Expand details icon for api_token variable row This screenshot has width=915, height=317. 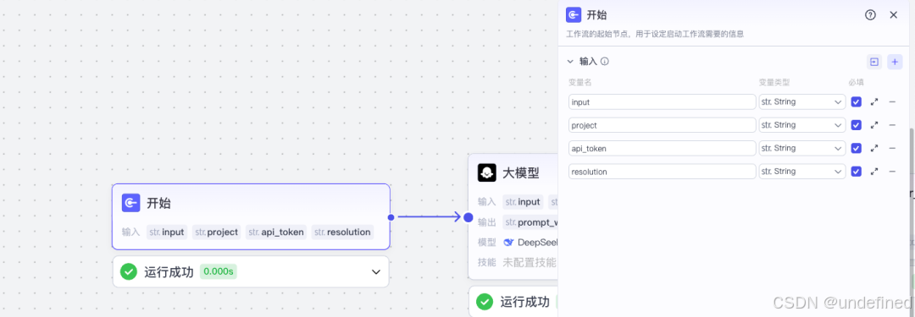tap(874, 149)
